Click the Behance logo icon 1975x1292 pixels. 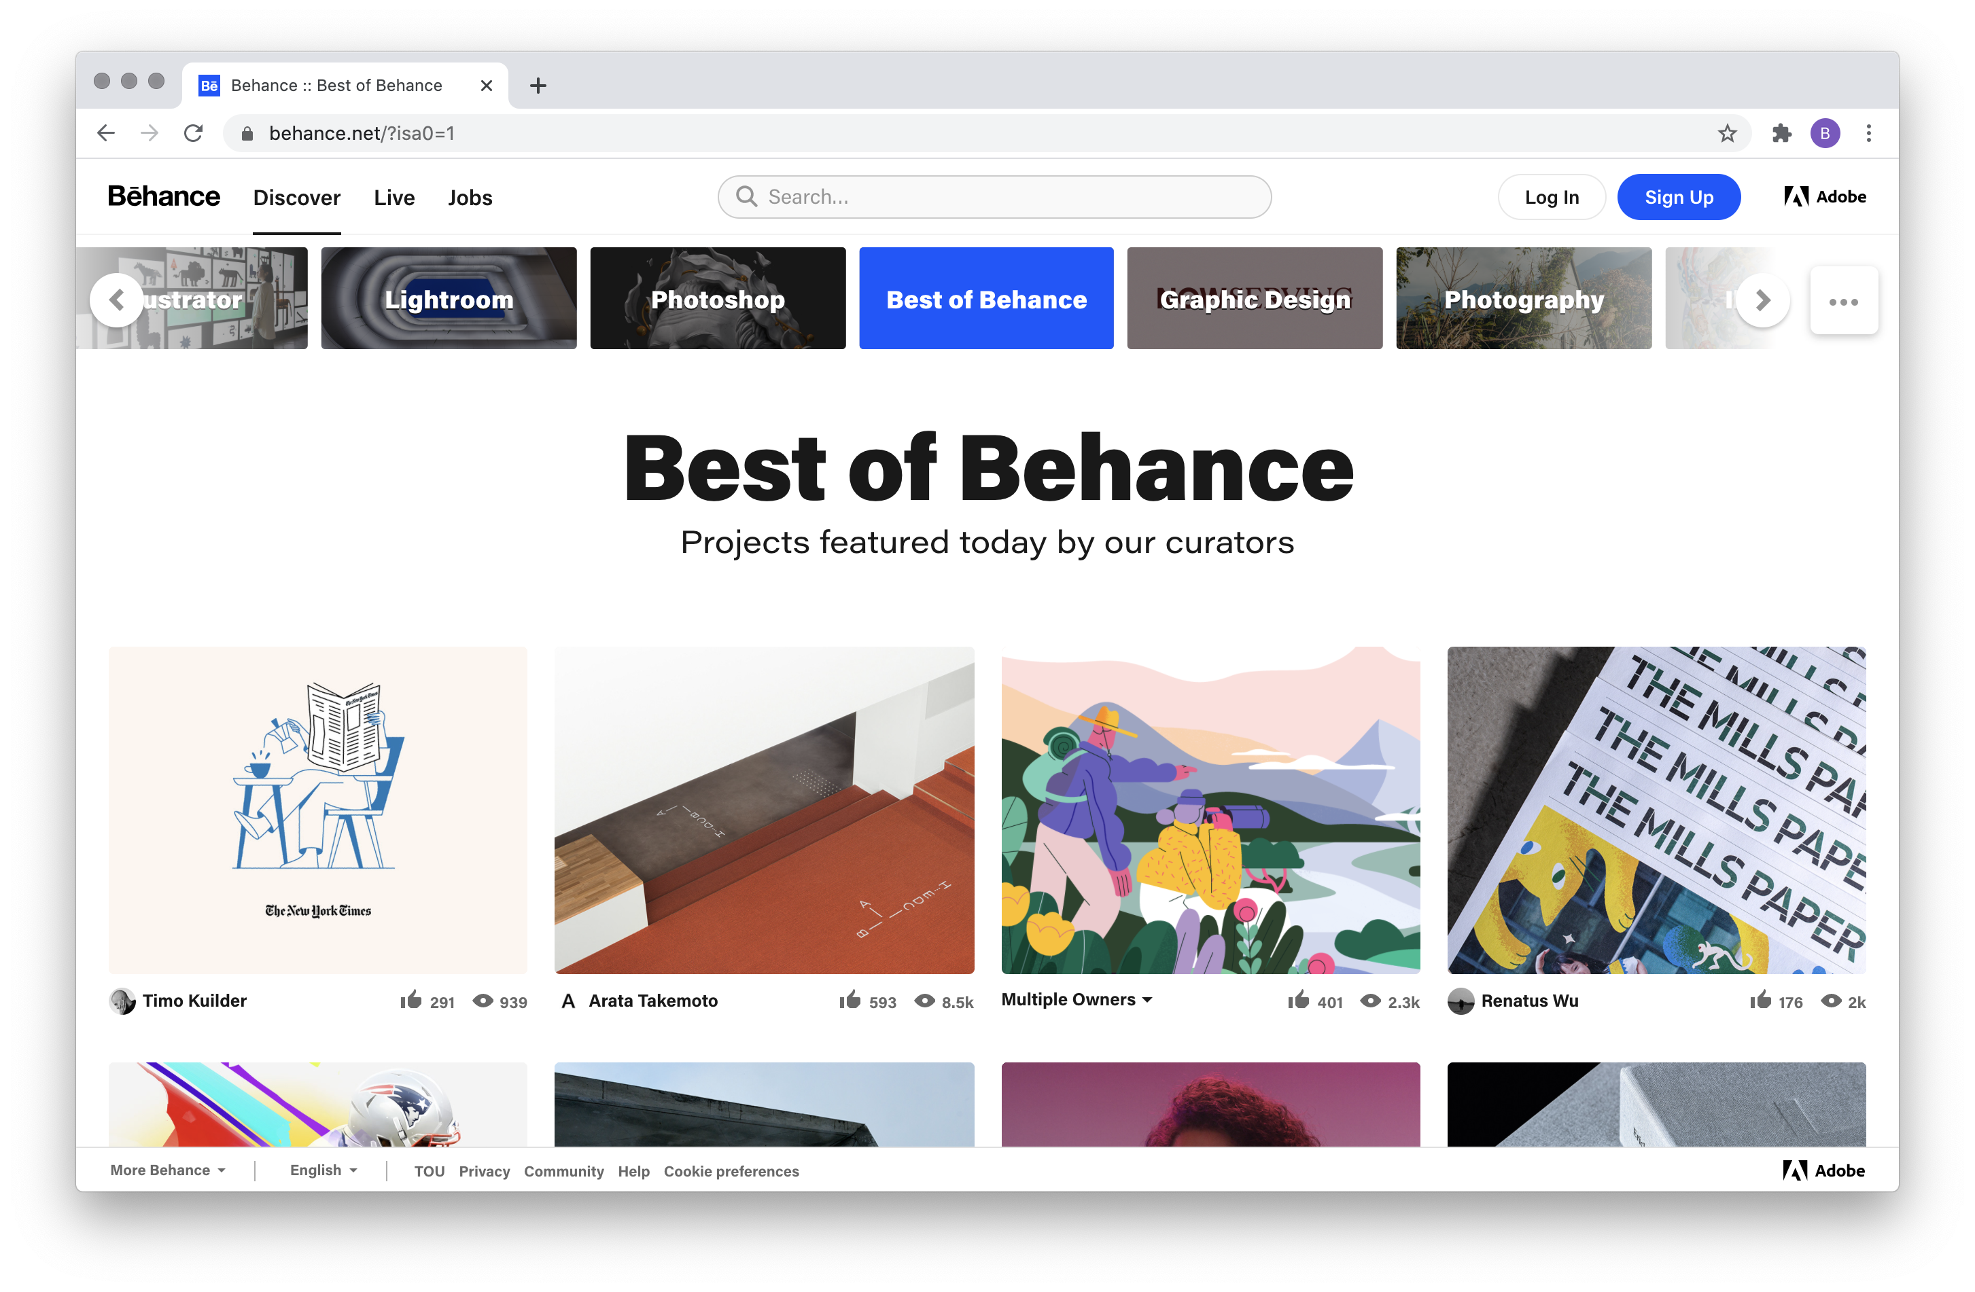coord(162,198)
